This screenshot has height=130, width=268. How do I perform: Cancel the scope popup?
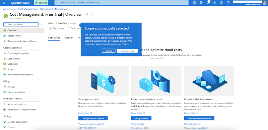109,51
